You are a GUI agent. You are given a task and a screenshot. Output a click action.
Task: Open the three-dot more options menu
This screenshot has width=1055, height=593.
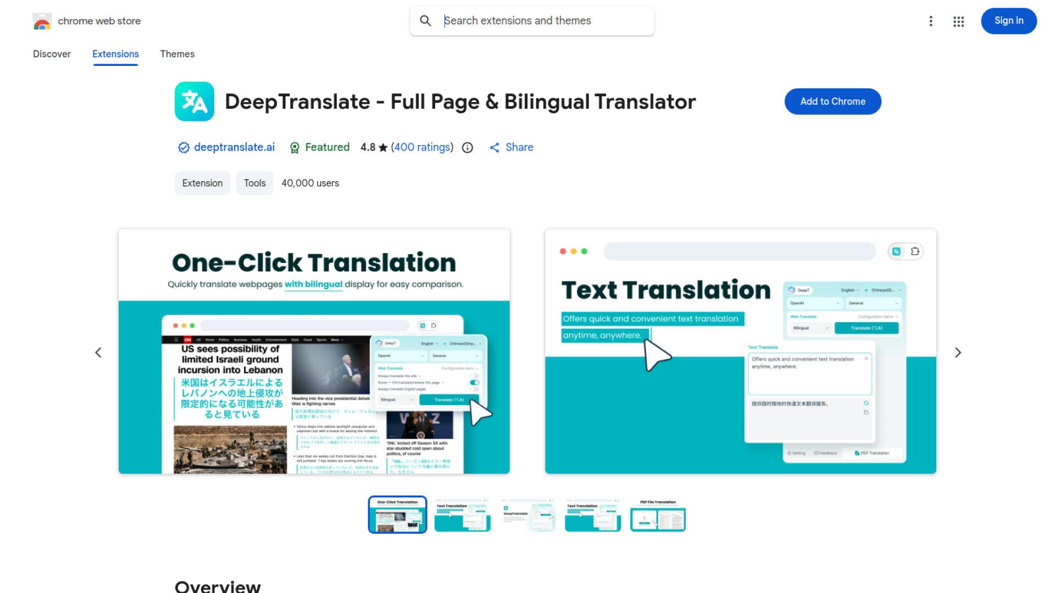tap(931, 21)
